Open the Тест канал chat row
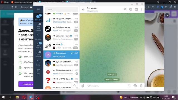 pyautogui.click(x=61, y=55)
